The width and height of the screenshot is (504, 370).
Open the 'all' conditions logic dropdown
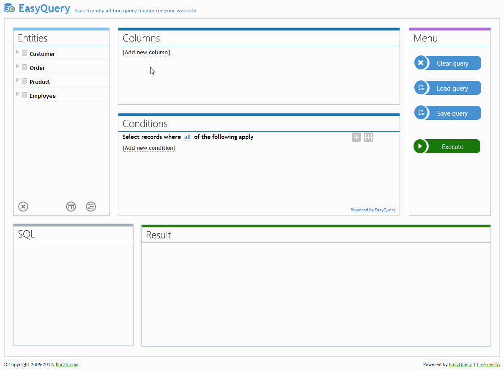187,137
